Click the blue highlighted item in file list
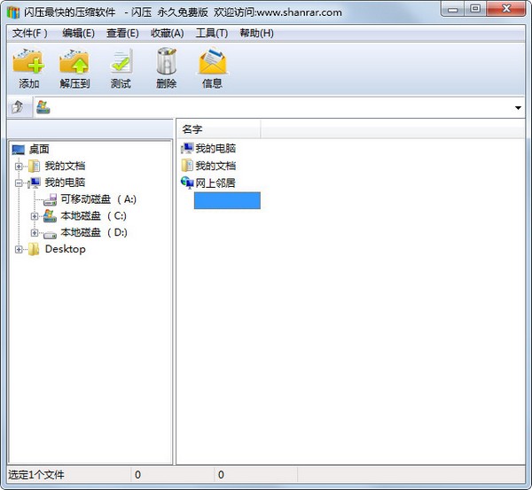The height and width of the screenshot is (490, 532). tap(227, 200)
